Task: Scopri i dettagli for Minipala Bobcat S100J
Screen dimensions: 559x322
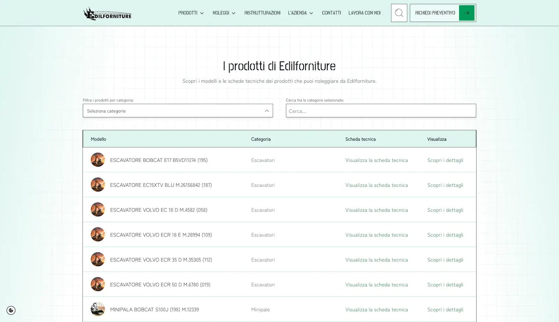Action: 445,309
